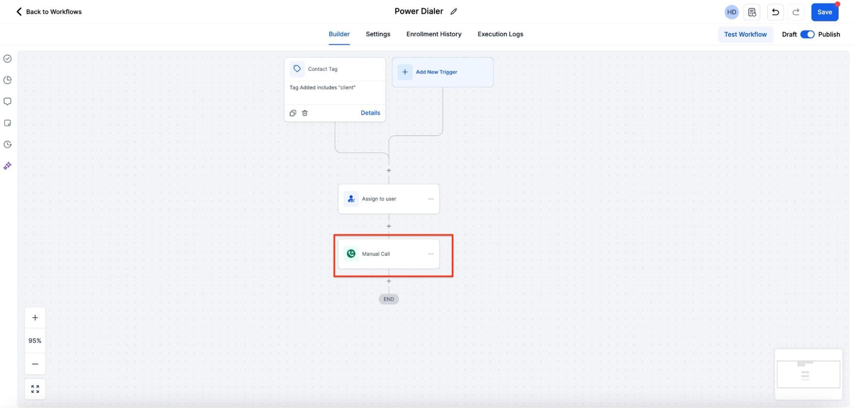Click the undo arrow icon

(x=775, y=12)
